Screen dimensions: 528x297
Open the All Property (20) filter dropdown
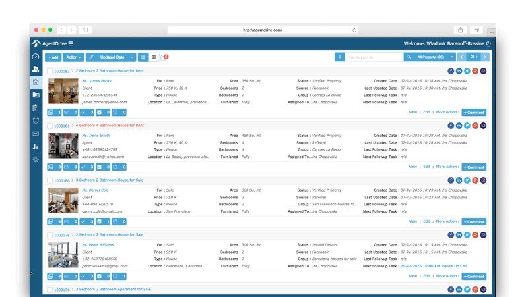pos(430,57)
